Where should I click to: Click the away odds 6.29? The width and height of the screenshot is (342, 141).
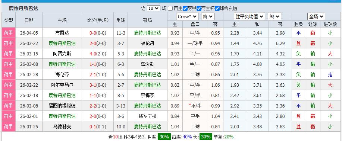[x=280, y=44]
